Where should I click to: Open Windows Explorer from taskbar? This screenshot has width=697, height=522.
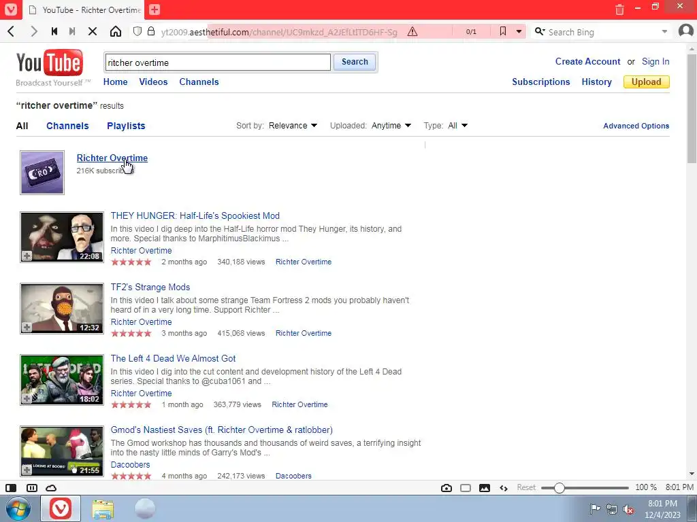[x=103, y=509]
